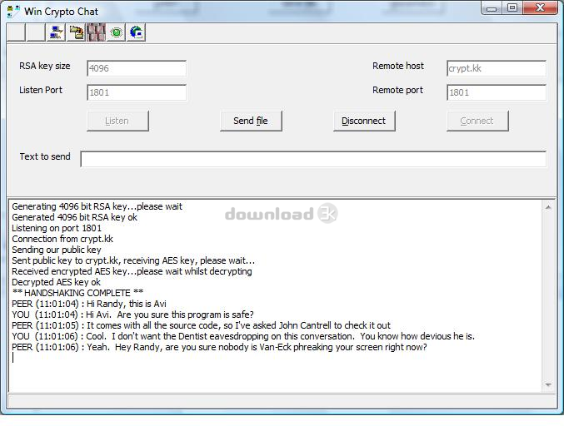This screenshot has height=426, width=564.
Task: Click the Listen button
Action: 117,121
